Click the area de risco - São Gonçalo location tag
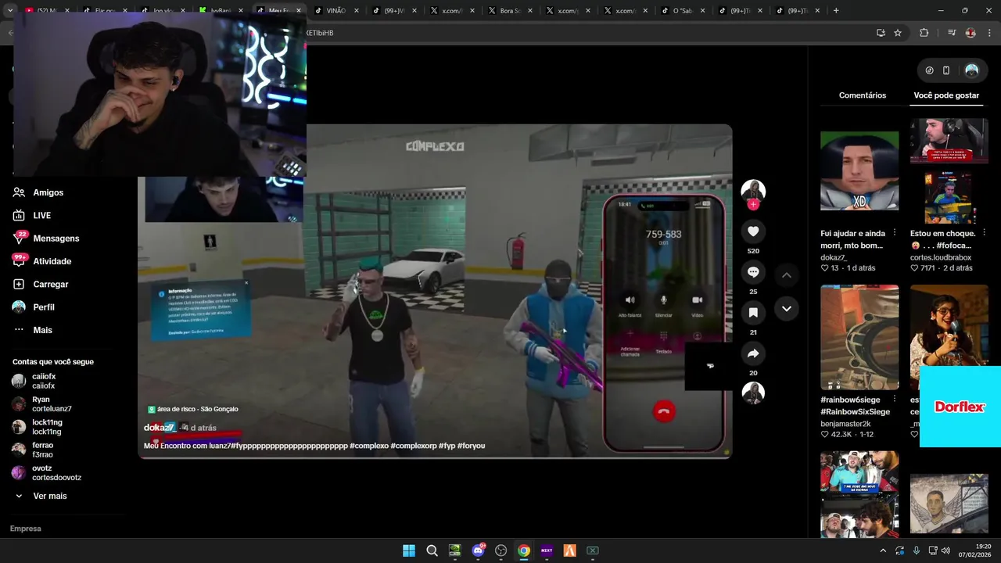The image size is (1001, 563). (193, 409)
